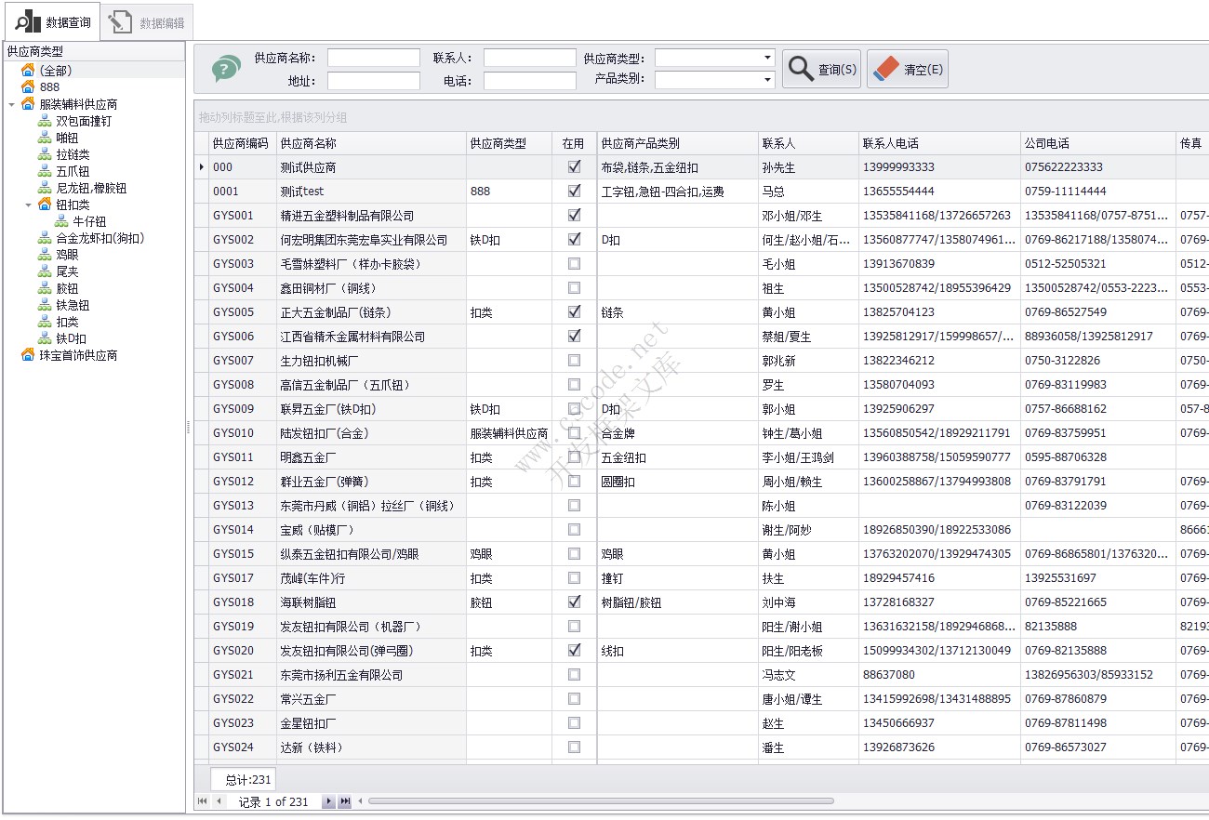This screenshot has width=1209, height=820.
Task: Go to first record navigator arrow
Action: (202, 801)
